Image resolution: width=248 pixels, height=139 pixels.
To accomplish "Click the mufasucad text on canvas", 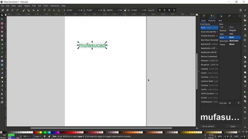I will 92,46.
